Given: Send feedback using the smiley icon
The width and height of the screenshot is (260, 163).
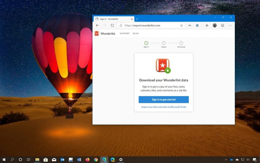Looking at the screenshot, I should coord(223,25).
